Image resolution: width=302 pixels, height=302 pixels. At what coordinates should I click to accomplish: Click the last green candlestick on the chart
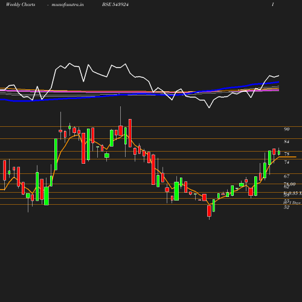click(279, 153)
